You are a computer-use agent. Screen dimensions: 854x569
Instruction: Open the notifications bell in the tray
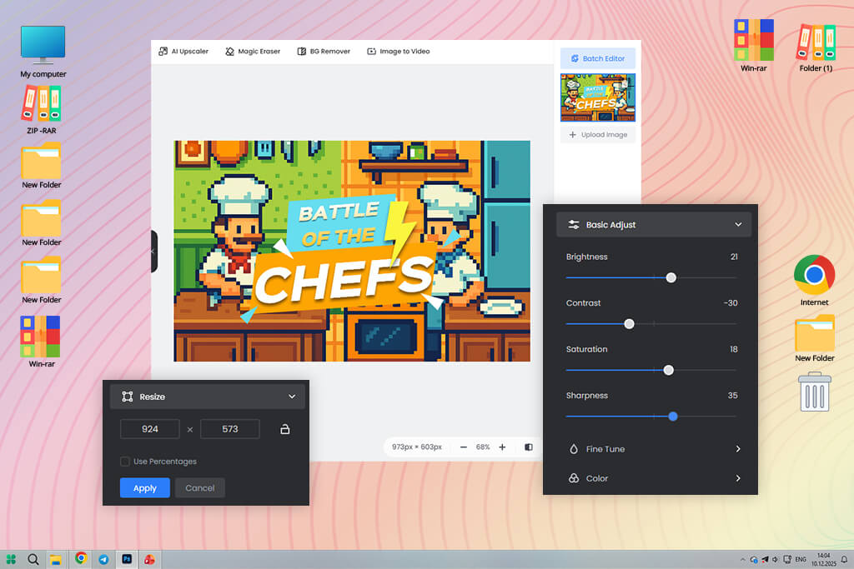844,559
